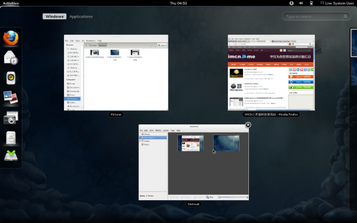Activate the Mozilla Firefox window caption label

[x=271, y=114]
